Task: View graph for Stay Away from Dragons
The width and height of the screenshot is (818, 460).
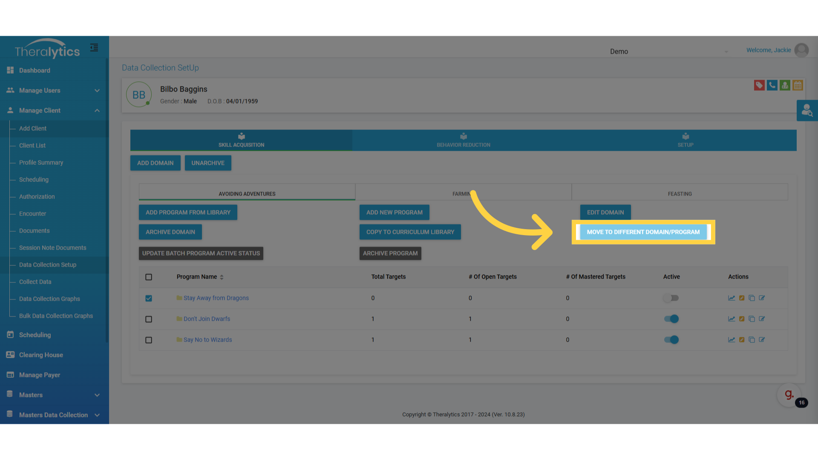Action: pyautogui.click(x=732, y=298)
